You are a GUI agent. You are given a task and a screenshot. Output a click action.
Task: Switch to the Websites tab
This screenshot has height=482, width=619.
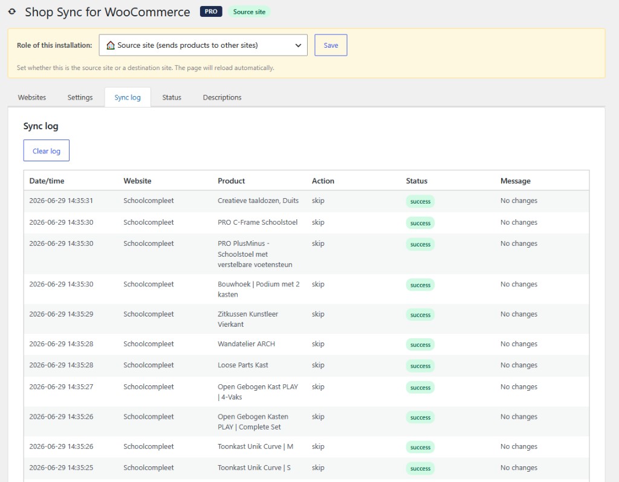[32, 97]
